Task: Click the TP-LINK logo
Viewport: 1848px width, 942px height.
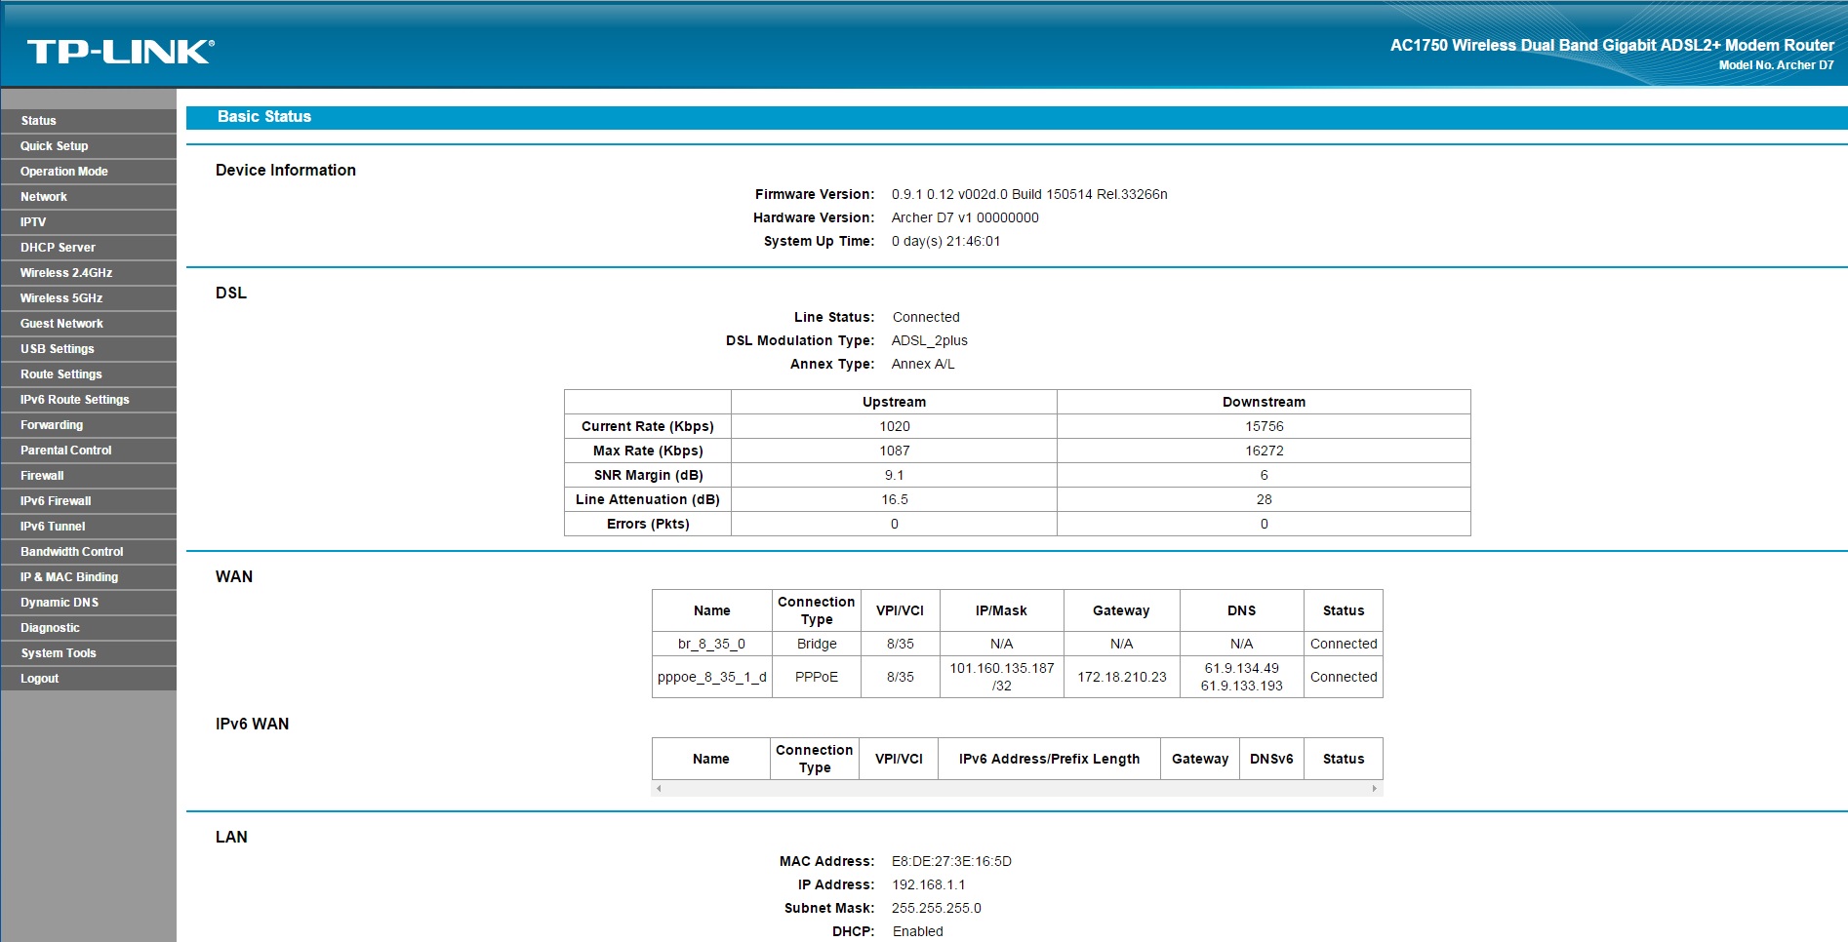Action: pyautogui.click(x=121, y=52)
